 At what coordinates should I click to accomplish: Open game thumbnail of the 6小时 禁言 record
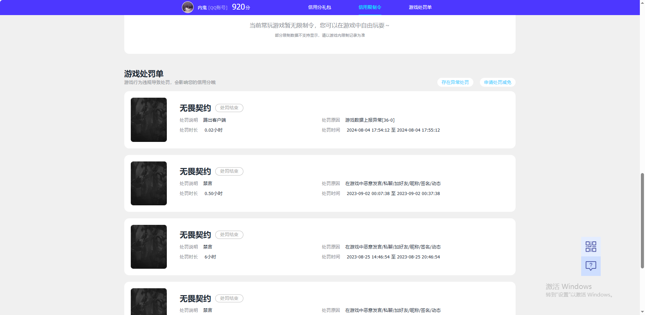(x=149, y=247)
